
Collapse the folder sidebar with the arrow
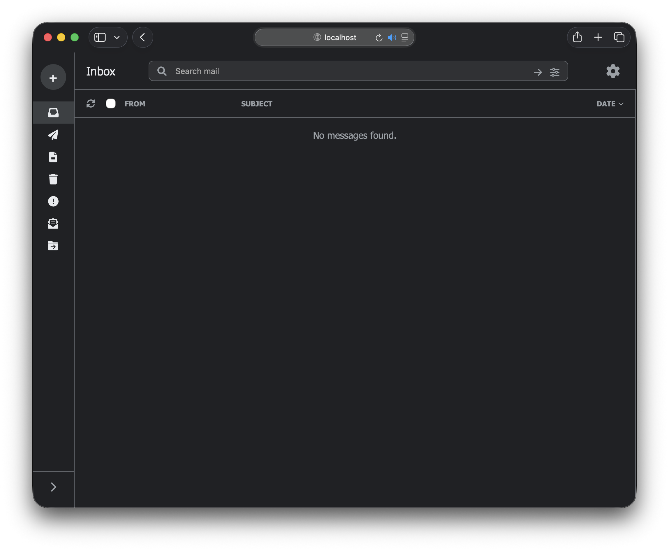(53, 487)
